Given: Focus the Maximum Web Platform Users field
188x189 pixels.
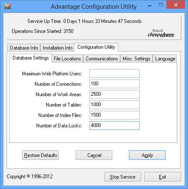Looking at the screenshot, I should [114, 74].
